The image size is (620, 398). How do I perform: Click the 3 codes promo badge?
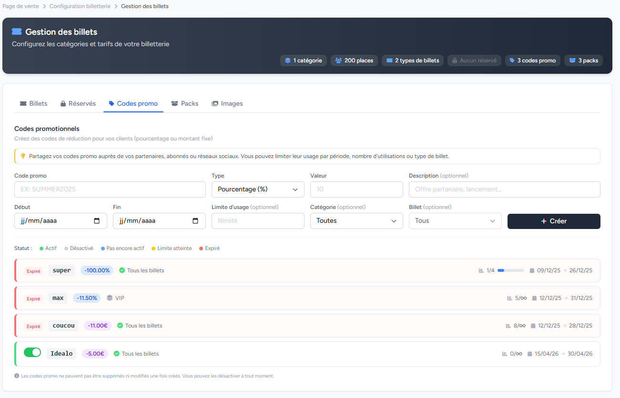532,60
